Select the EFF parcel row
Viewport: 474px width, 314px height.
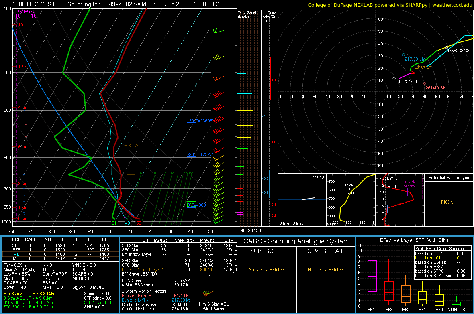[60, 250]
